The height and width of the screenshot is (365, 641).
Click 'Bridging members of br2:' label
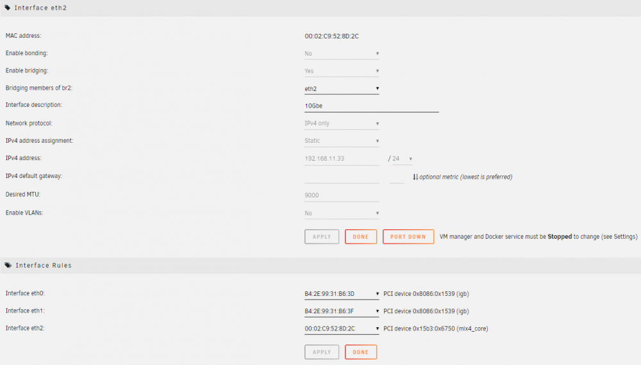click(39, 88)
